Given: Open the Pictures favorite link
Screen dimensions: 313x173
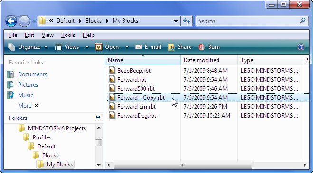Looking at the screenshot, I should [28, 85].
